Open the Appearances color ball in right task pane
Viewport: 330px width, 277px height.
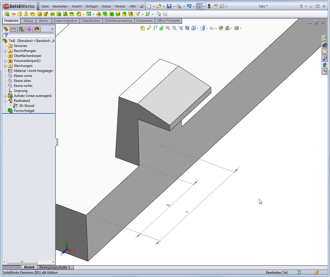coord(324,65)
